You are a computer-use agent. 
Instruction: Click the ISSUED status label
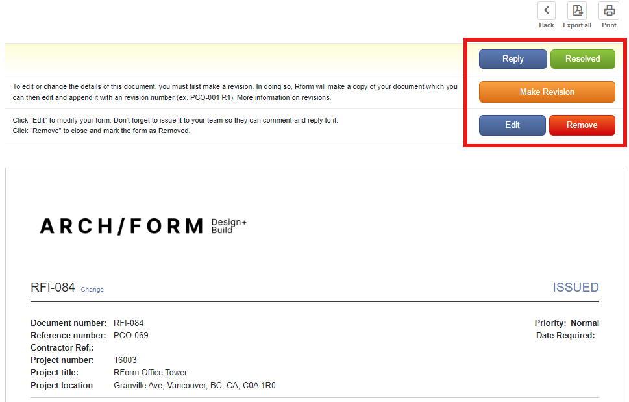pyautogui.click(x=576, y=287)
